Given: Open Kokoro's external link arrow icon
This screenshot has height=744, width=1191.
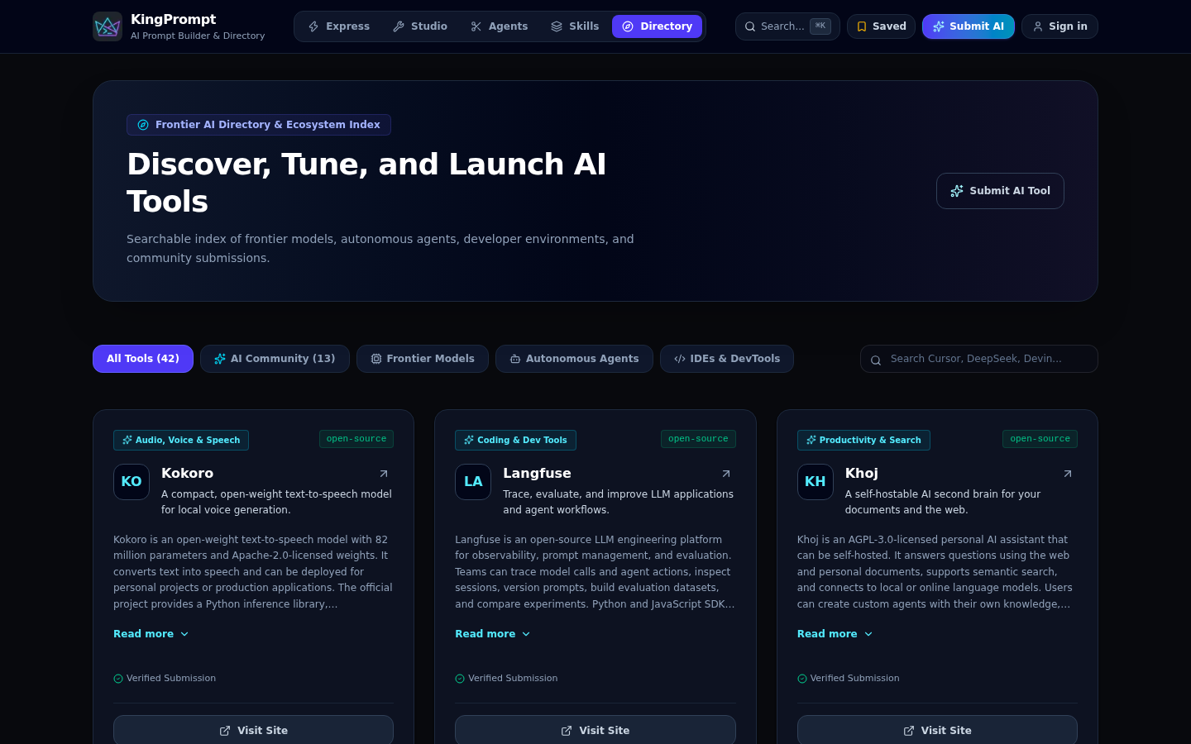Looking at the screenshot, I should click(384, 474).
